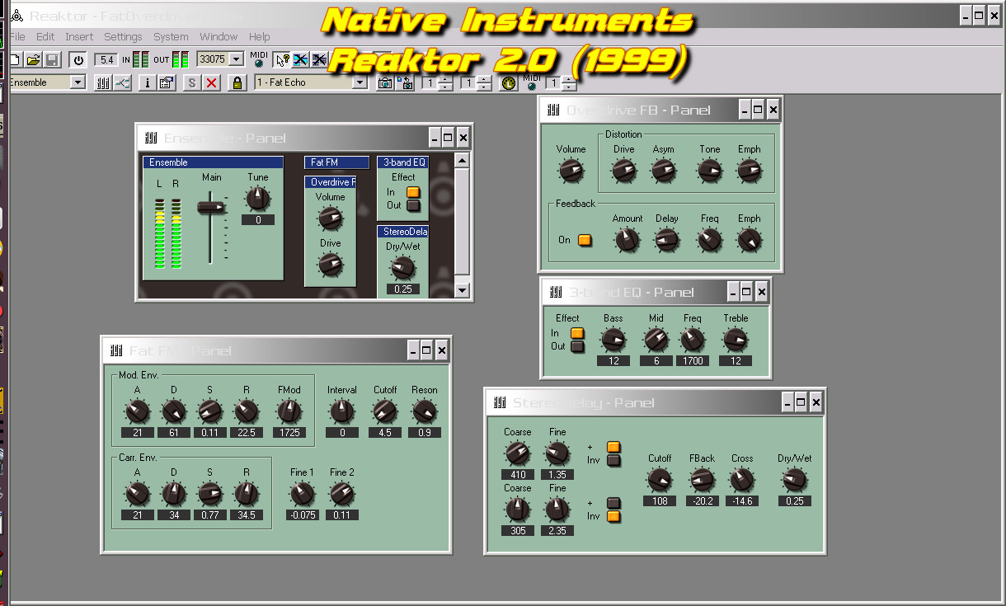Click the CPU load 5.4 display

tap(106, 59)
